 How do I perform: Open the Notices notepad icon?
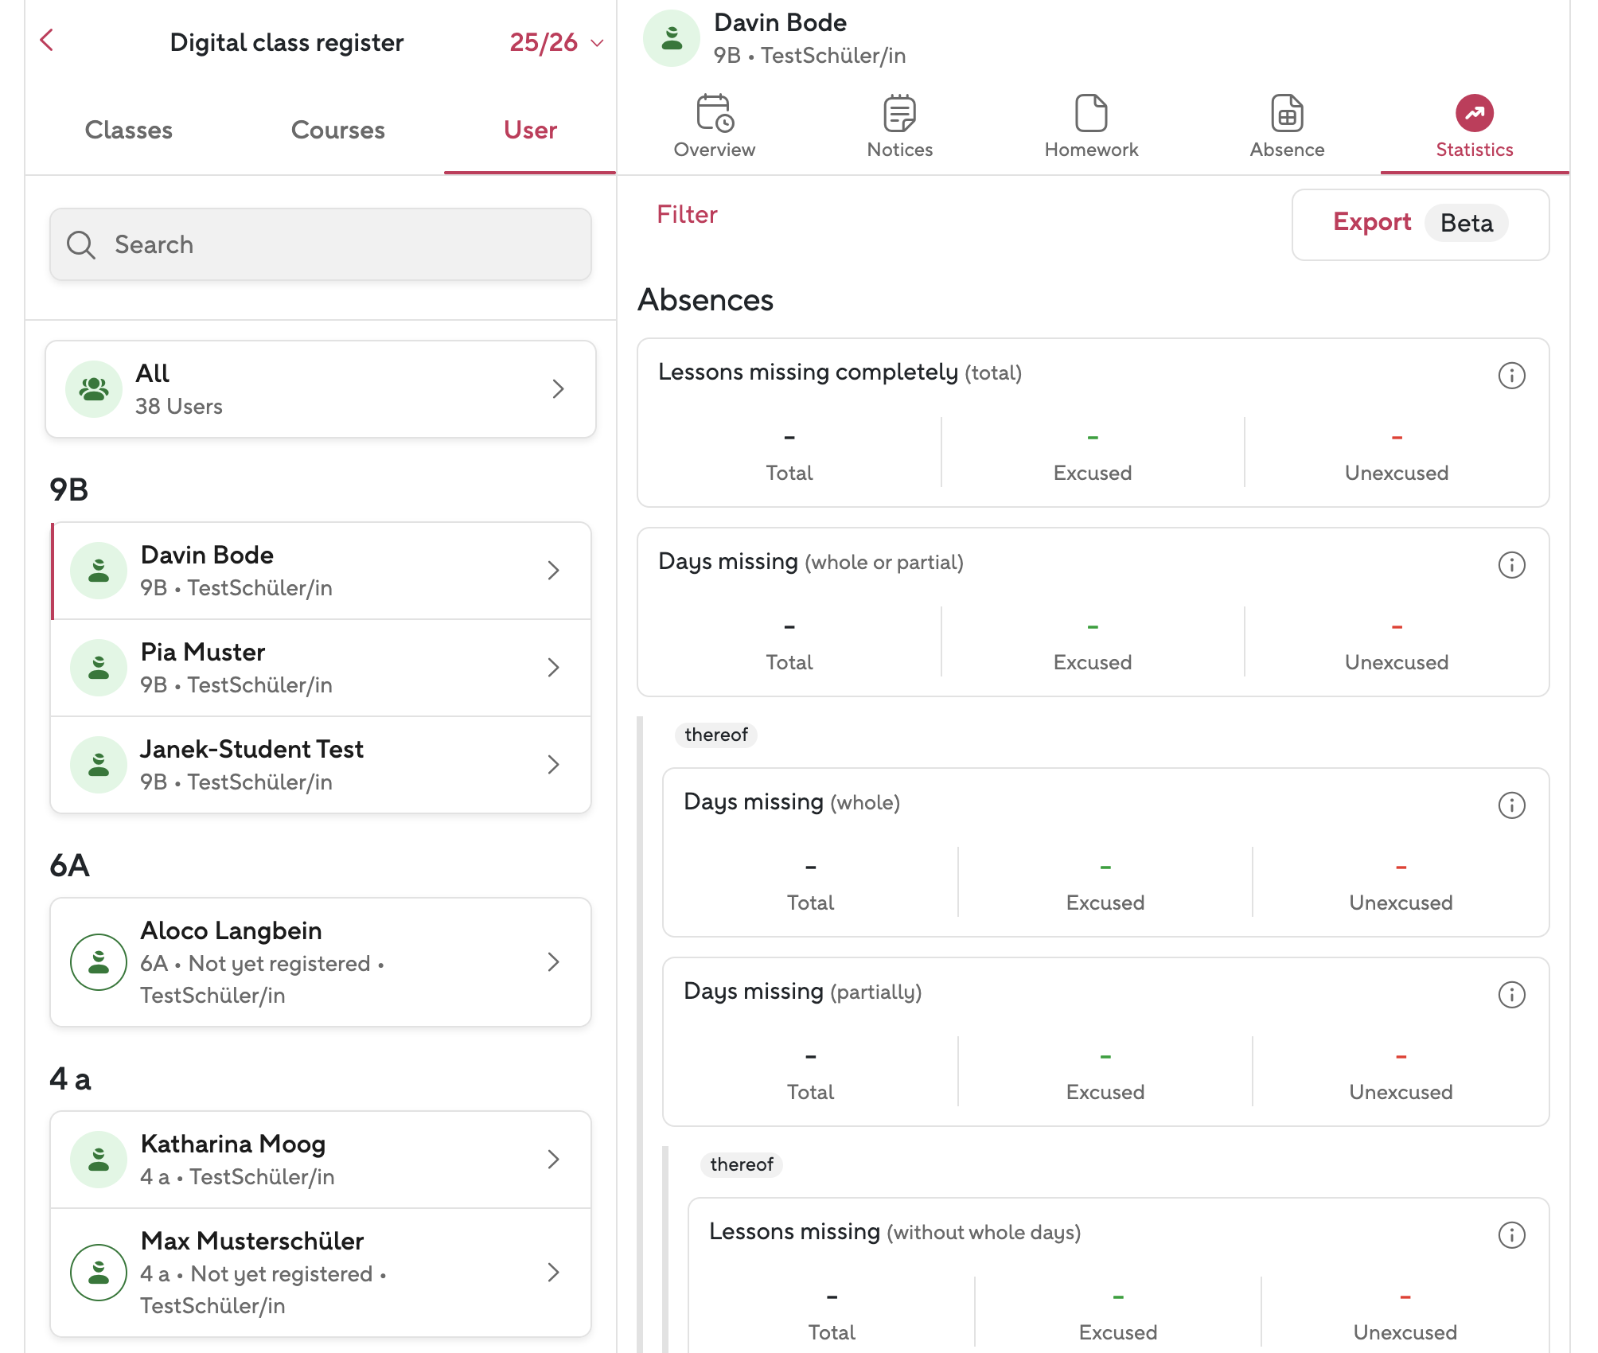tap(899, 114)
